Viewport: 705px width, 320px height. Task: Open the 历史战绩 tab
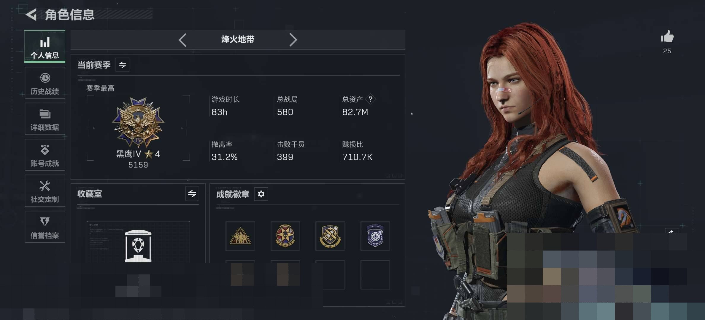(45, 83)
